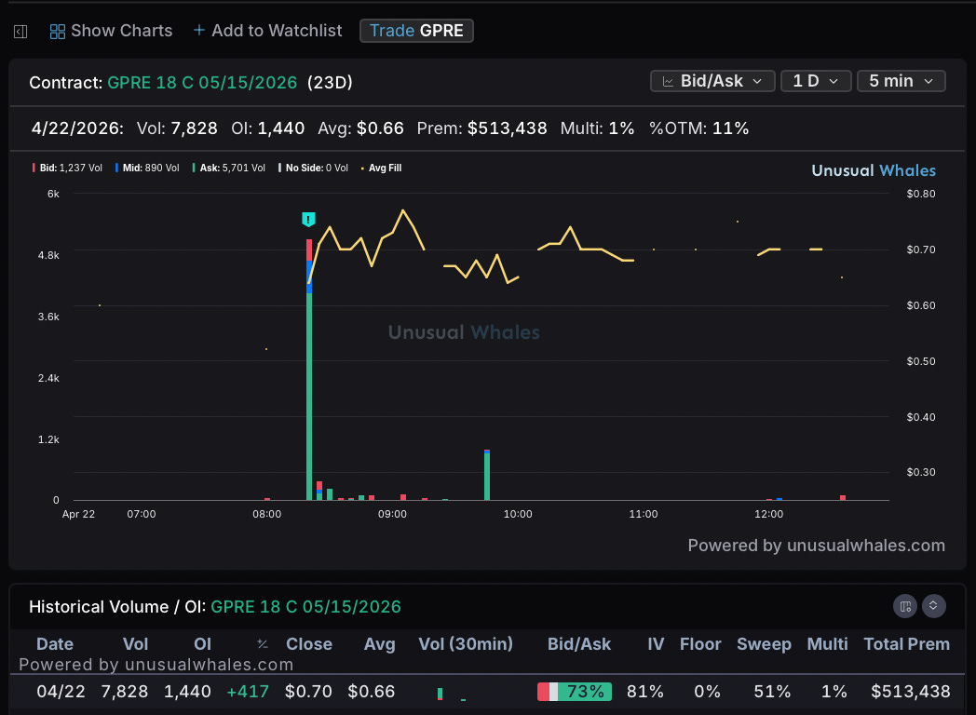This screenshot has height=715, width=976.
Task: Toggle the Ask volume legend series
Action: [x=228, y=168]
